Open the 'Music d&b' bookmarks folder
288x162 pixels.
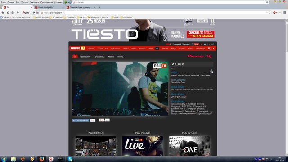tap(41, 18)
